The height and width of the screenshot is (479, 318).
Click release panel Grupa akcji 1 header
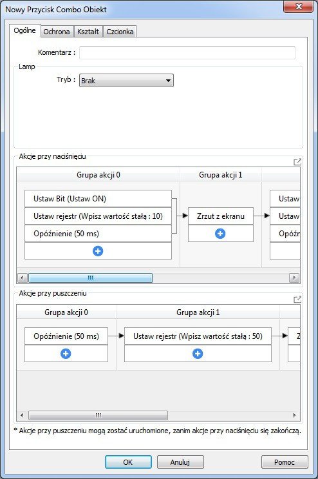tap(198, 312)
